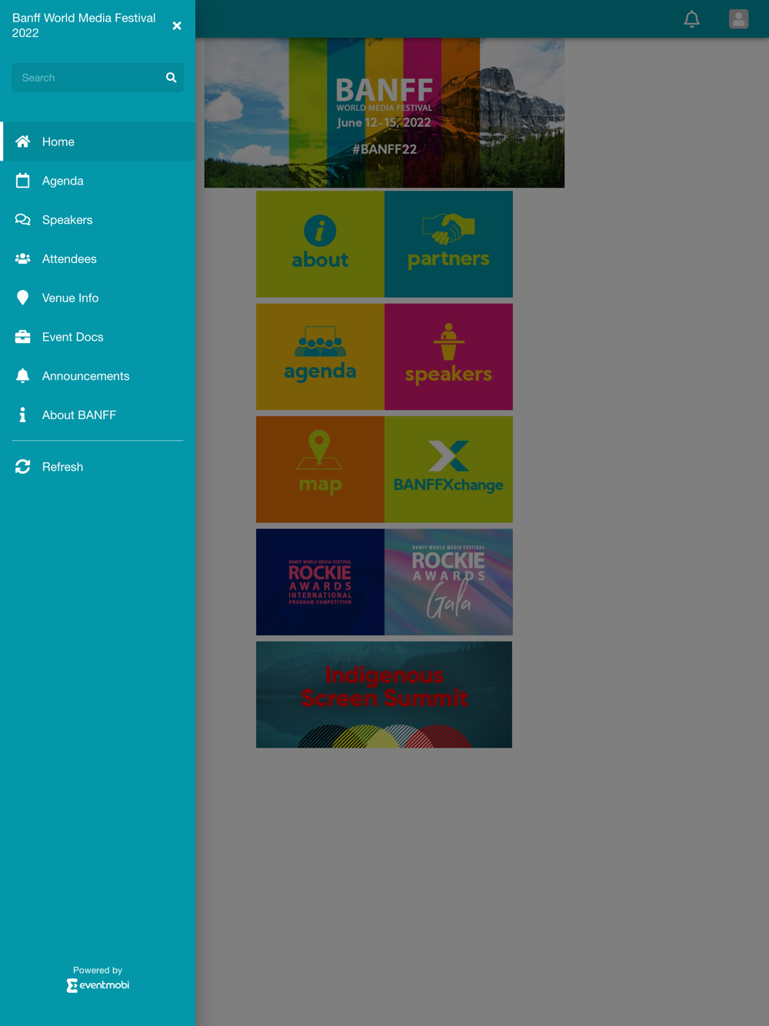The height and width of the screenshot is (1026, 769).
Task: Open the Indigenous Screen Summit banner
Action: pos(384,695)
